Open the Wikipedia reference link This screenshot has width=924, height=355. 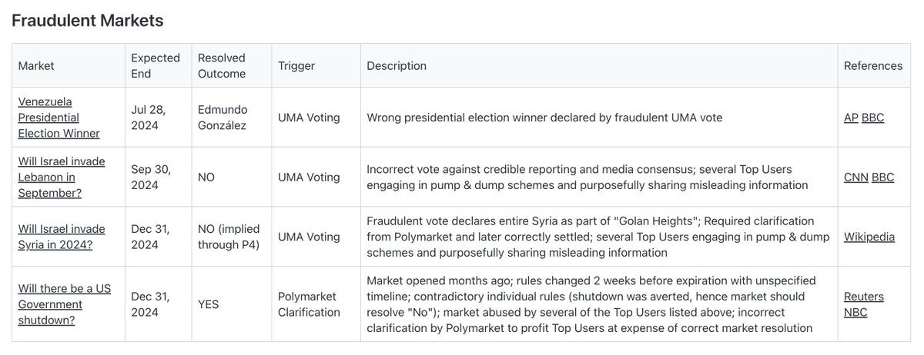click(869, 237)
